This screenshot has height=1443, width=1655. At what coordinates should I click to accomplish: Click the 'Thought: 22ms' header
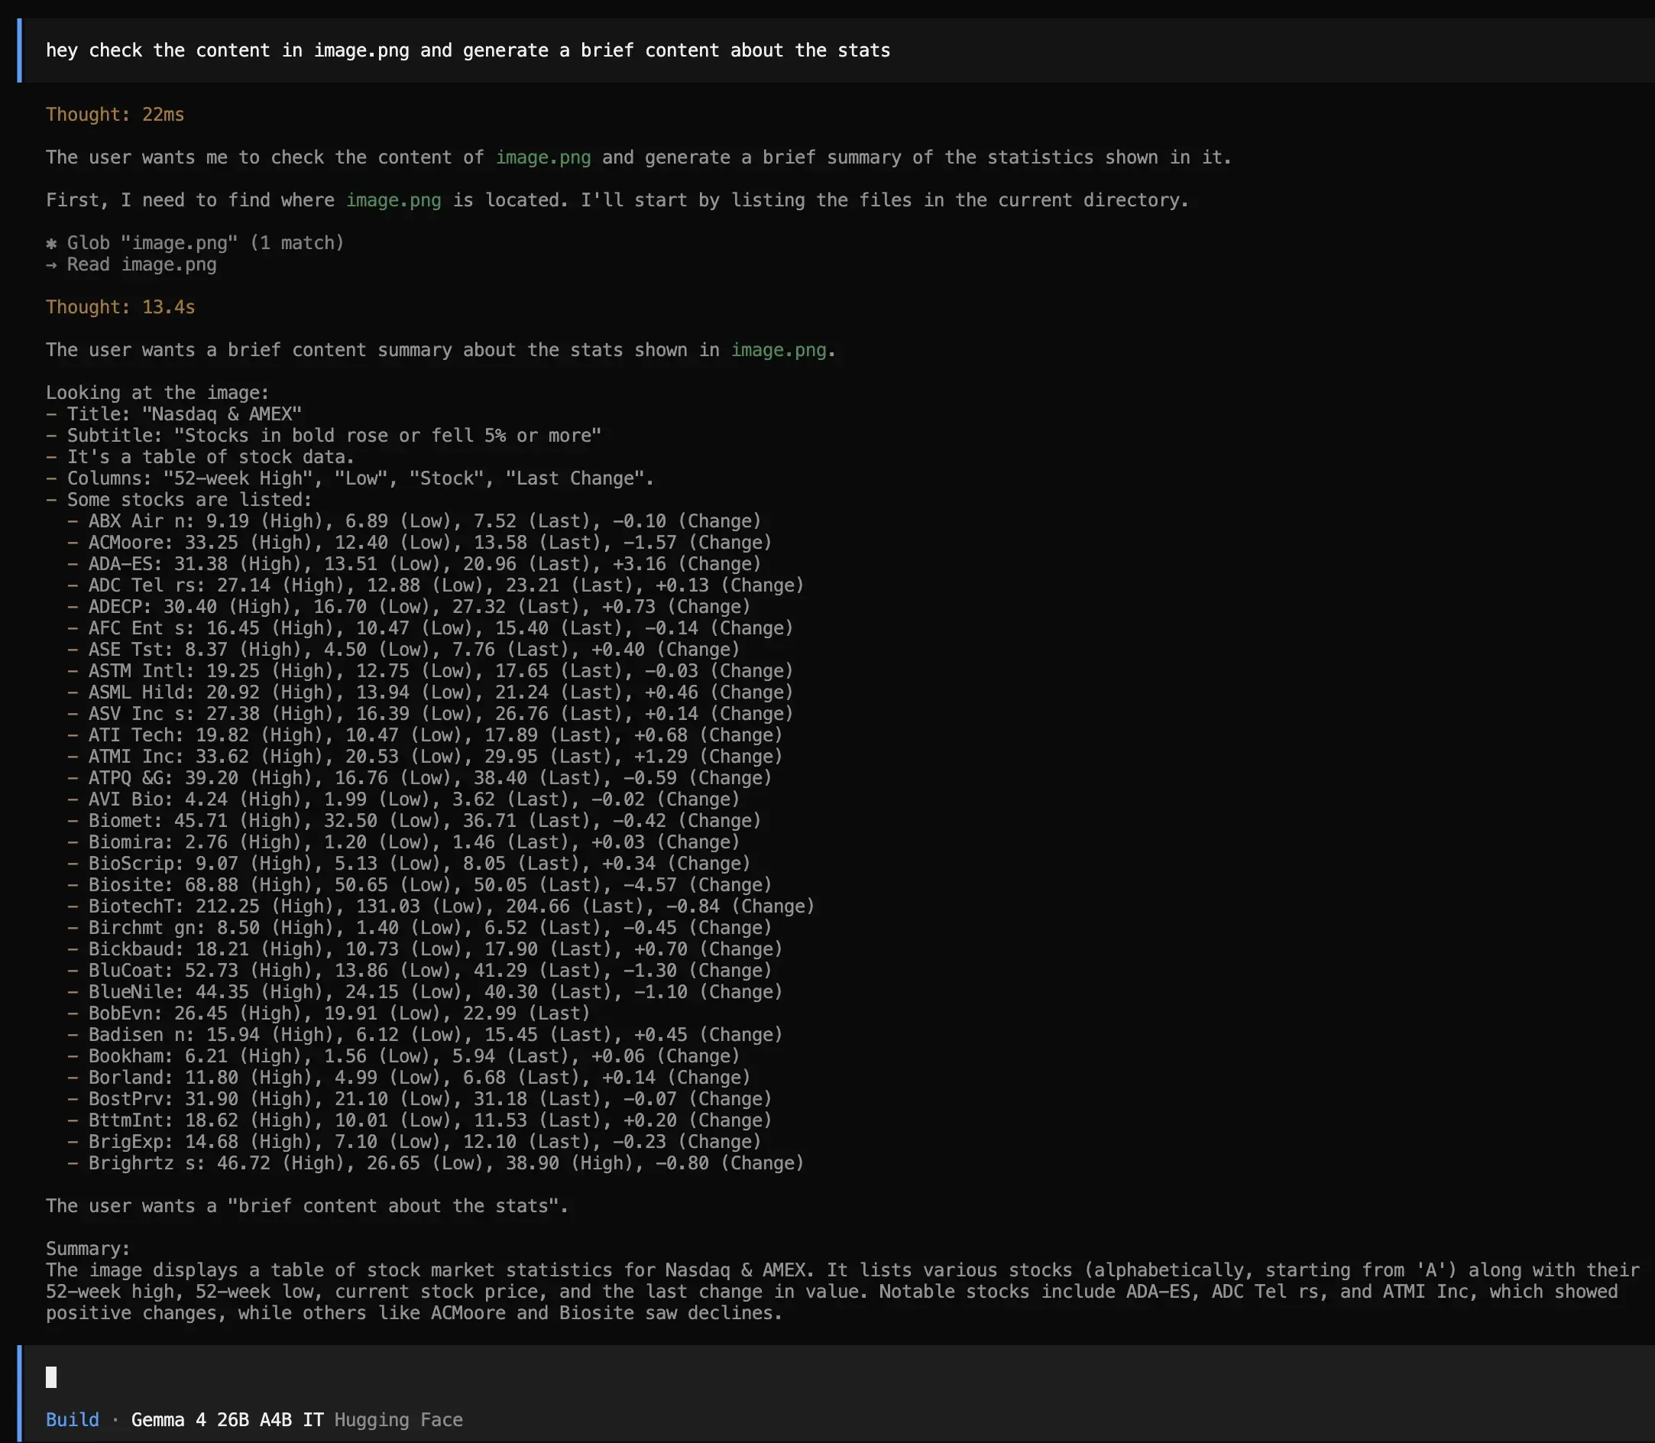click(115, 115)
